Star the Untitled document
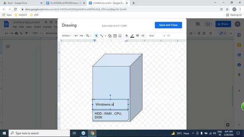Screen dimensions: 244x137 click(x=46, y=22)
